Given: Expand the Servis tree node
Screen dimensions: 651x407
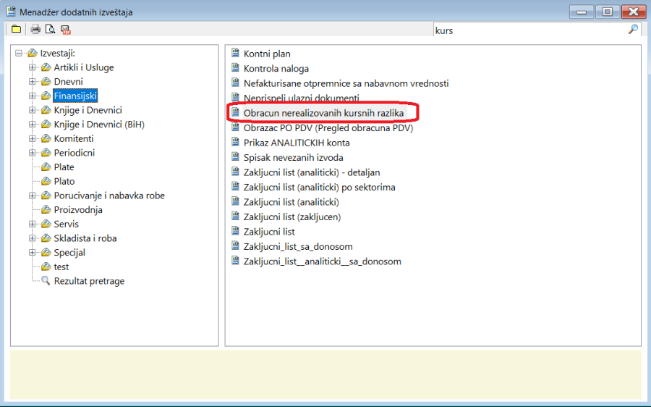Looking at the screenshot, I should pos(32,224).
